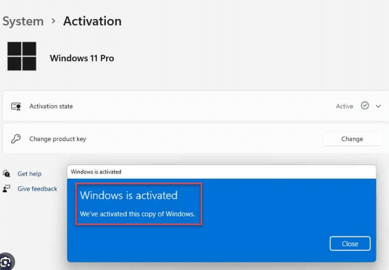This screenshot has height=270, width=389.
Task: Click the Active status text
Action: [344, 106]
